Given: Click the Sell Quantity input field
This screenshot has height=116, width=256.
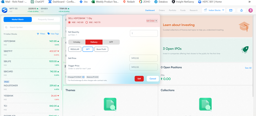Looking at the screenshot, I should pos(144,33).
